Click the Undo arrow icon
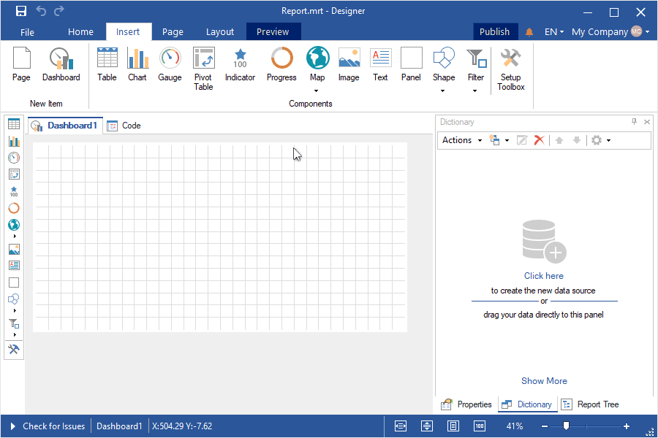 pos(41,11)
